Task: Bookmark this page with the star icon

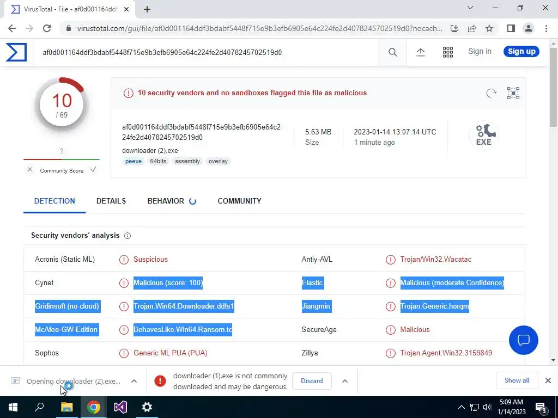Action: (x=489, y=28)
